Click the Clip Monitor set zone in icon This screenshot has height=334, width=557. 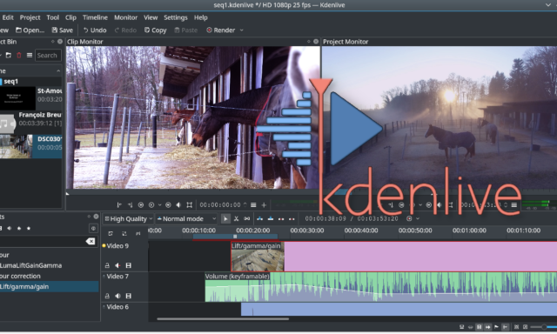click(119, 204)
